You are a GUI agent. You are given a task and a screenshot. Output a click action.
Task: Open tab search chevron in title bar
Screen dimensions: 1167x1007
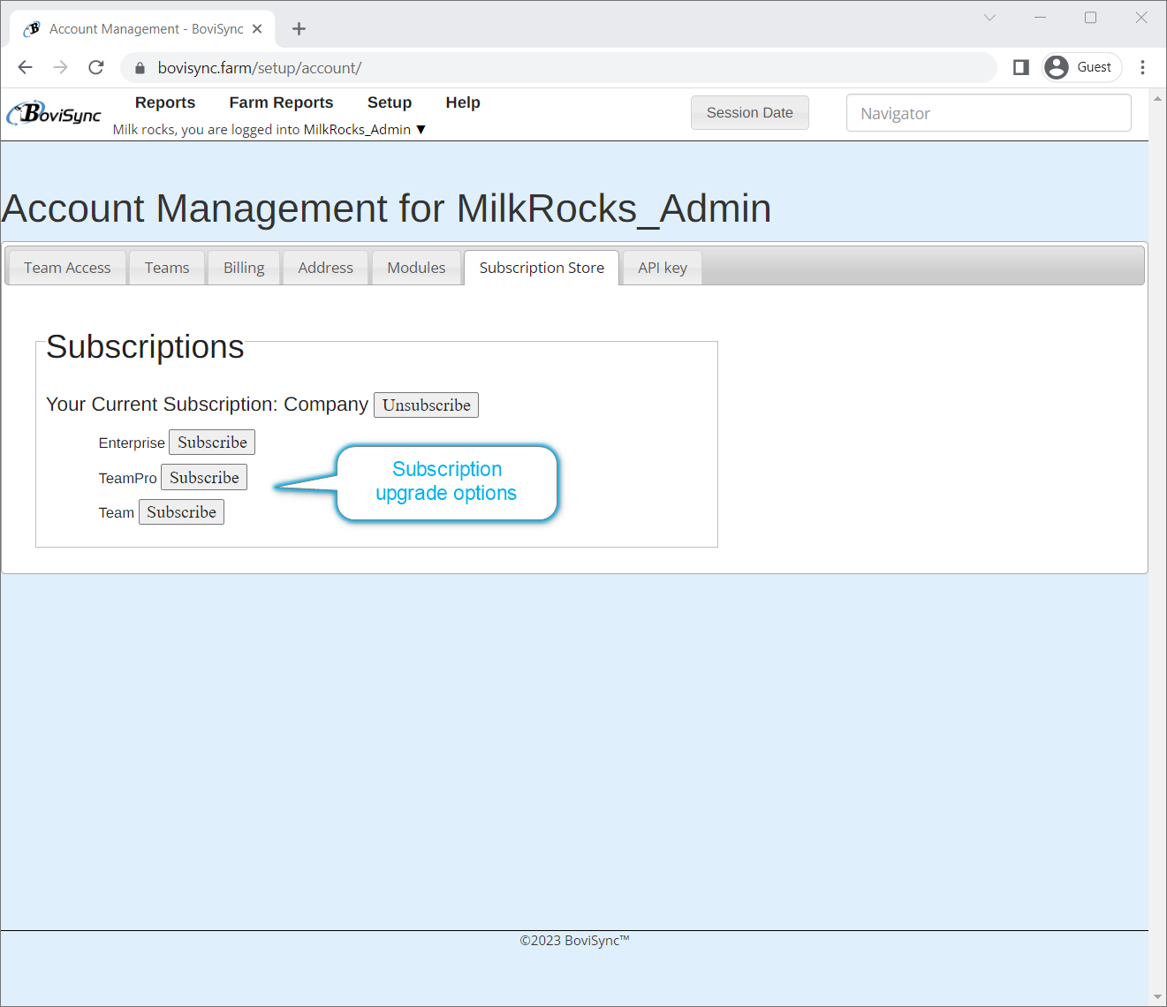[989, 18]
